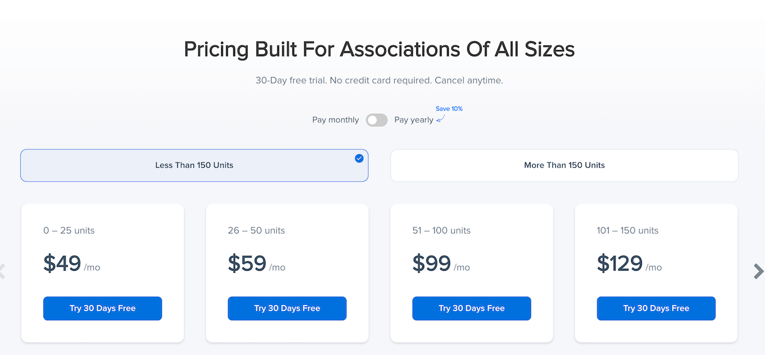Click the blue checkmark on the selected plan tab
Viewport: 765px width, 355px height.
[x=359, y=159]
